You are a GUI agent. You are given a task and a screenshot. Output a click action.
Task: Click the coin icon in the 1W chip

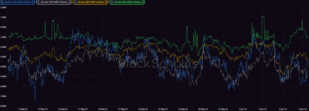click(2, 2)
